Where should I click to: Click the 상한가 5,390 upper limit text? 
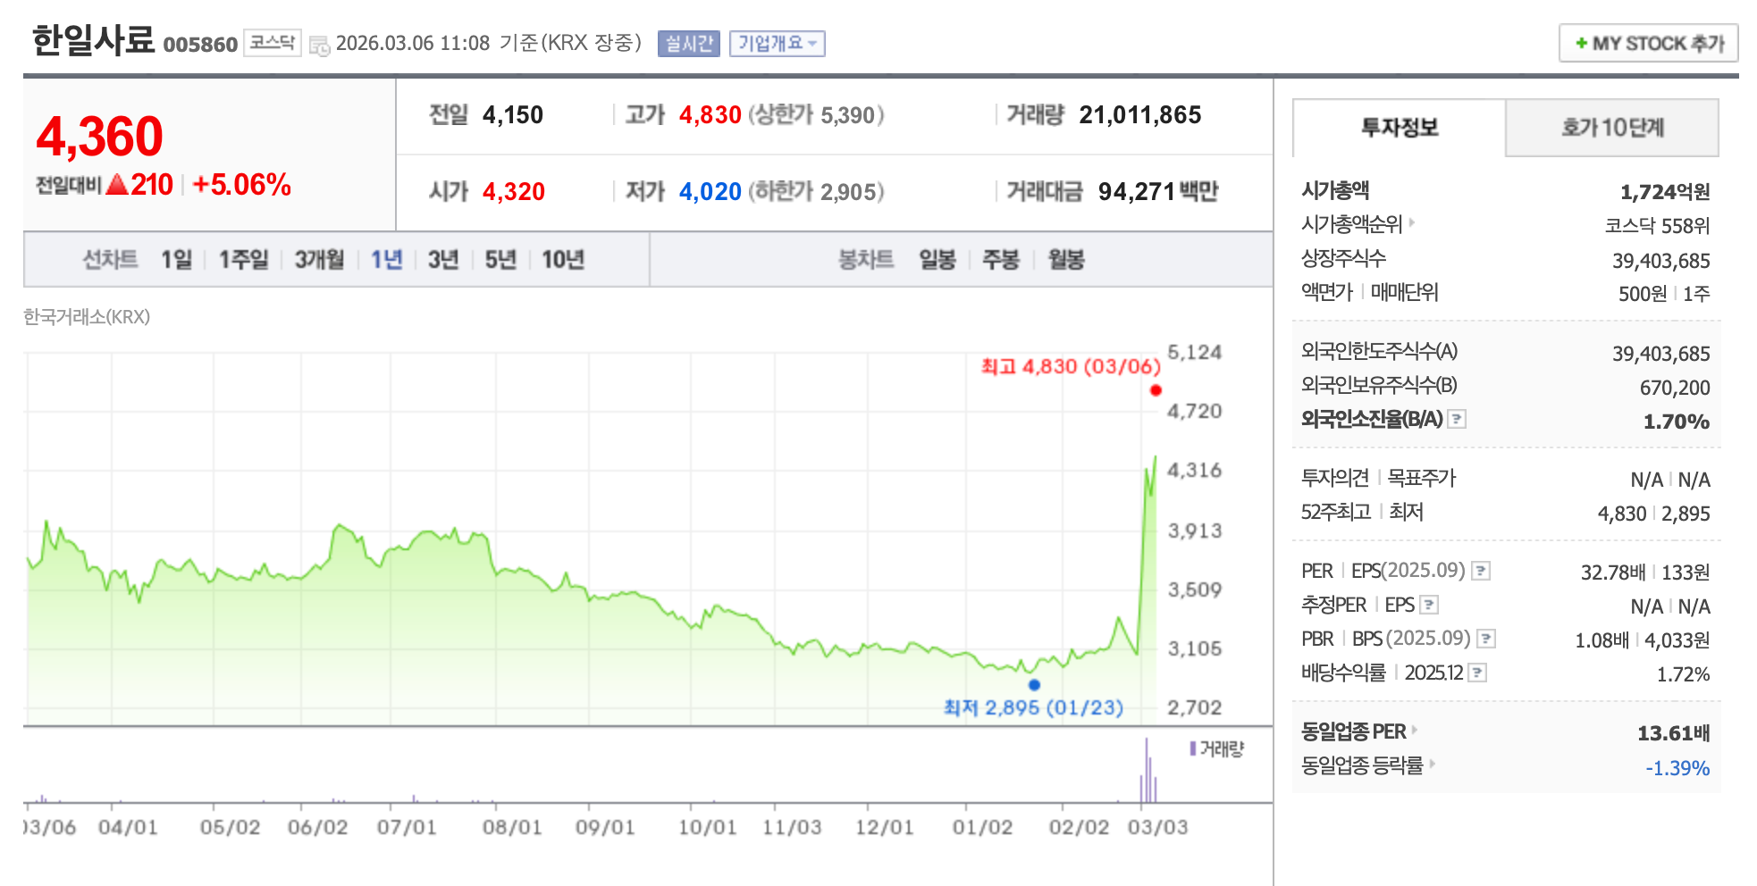point(816,115)
